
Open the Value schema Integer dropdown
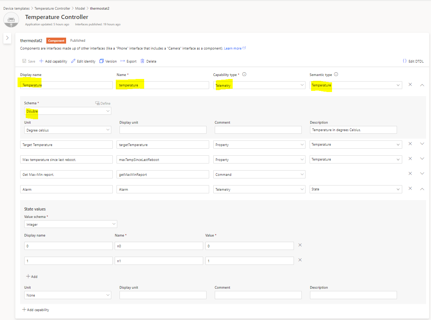71,224
